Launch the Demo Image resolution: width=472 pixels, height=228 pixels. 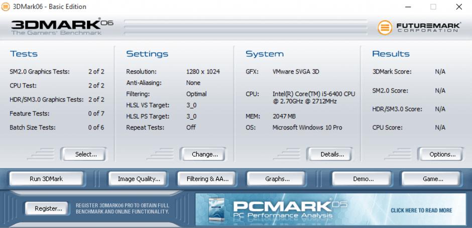click(x=362, y=179)
